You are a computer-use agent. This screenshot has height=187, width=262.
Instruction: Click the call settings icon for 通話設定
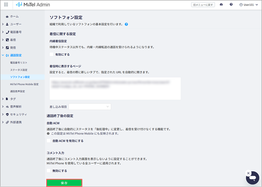(x=7, y=55)
